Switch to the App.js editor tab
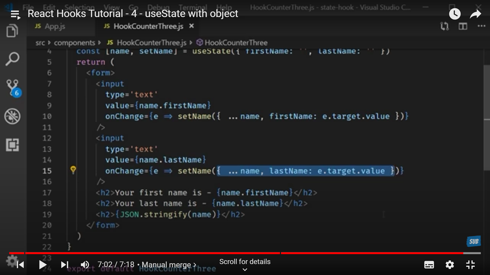 tap(55, 26)
